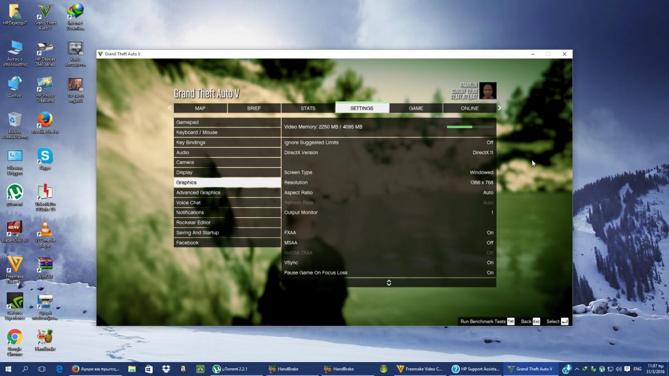This screenshot has width=669, height=376.
Task: Open Windows Store taskbar icon
Action: [x=149, y=369]
